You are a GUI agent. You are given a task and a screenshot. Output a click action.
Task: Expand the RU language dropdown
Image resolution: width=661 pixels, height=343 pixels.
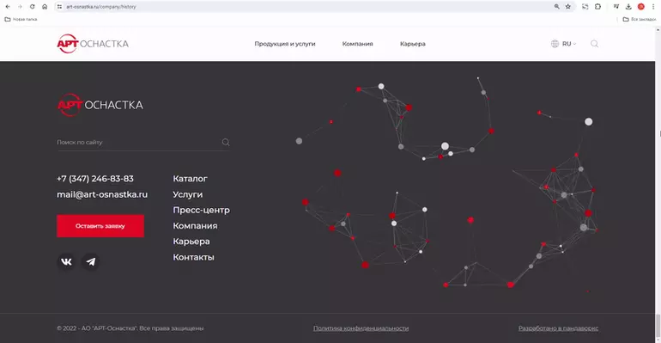[x=569, y=44]
